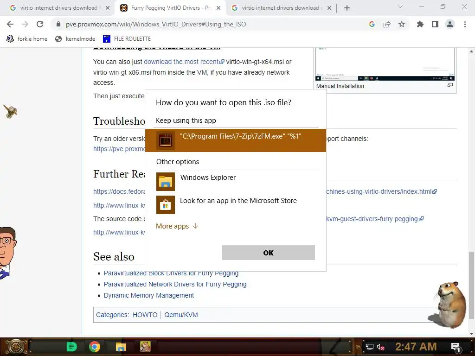The image size is (475, 356).
Task: Click the forward navigation arrow
Action: 25,24
